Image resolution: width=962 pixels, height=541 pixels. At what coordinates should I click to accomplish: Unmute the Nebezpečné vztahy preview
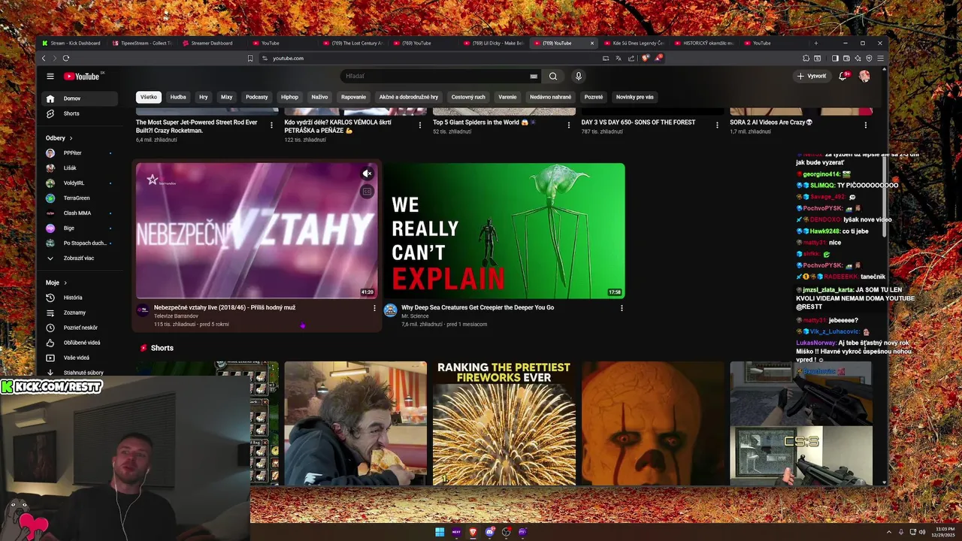[x=367, y=174]
